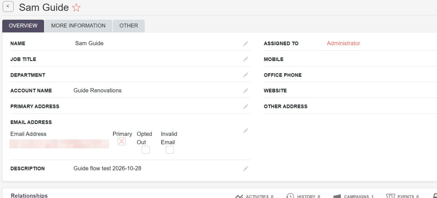Edit the Account Name pencil icon
This screenshot has height=198, width=437.
[246, 91]
